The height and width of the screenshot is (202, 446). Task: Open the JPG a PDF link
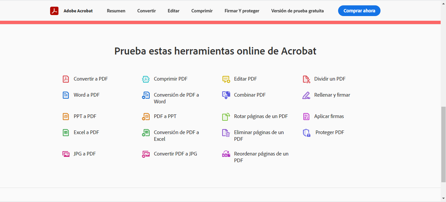point(85,154)
